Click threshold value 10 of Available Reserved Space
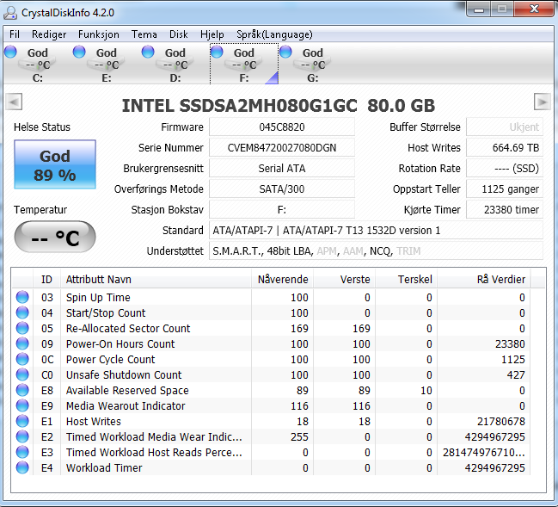Image resolution: width=558 pixels, height=507 pixels. click(426, 391)
